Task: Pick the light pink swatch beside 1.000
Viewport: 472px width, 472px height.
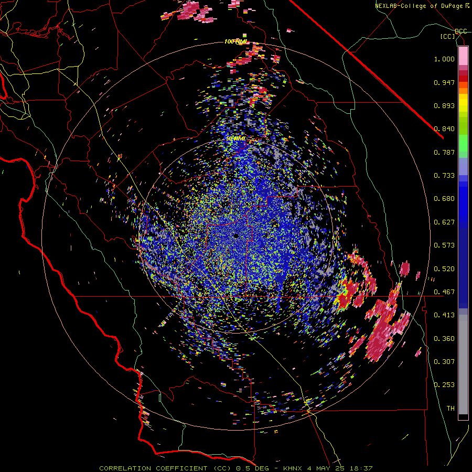Action: [x=463, y=56]
